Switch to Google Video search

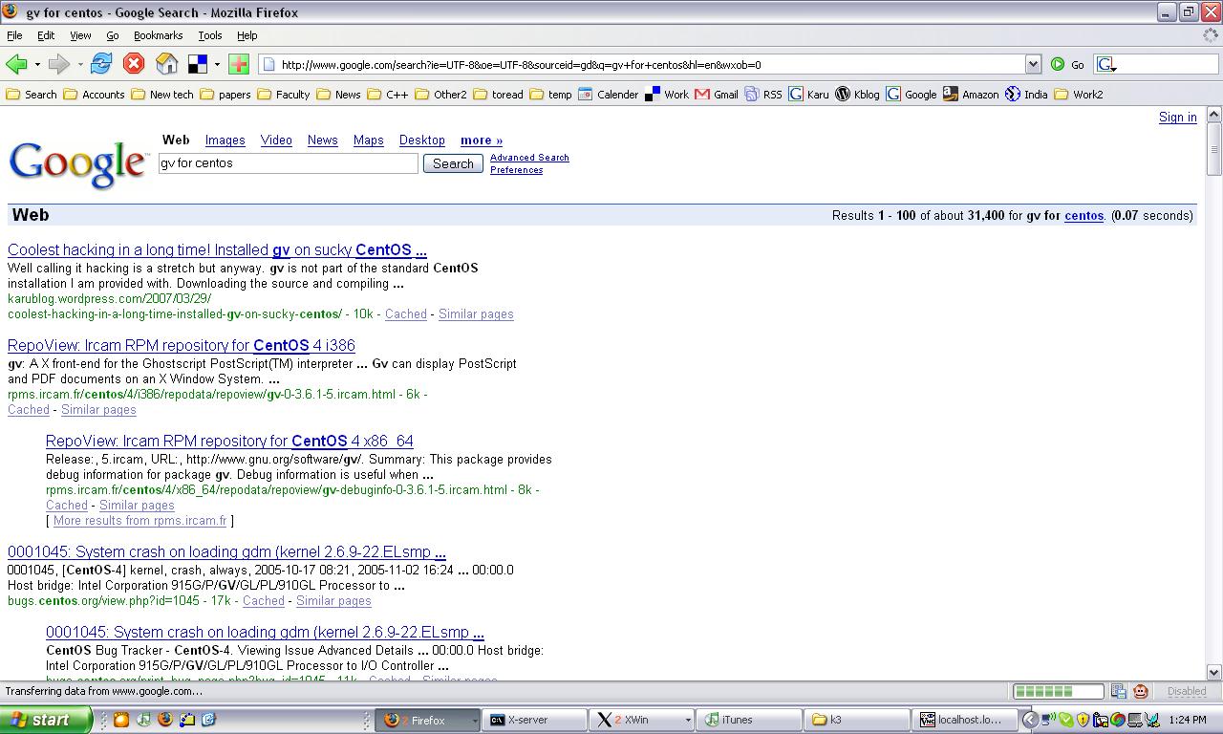[x=276, y=140]
